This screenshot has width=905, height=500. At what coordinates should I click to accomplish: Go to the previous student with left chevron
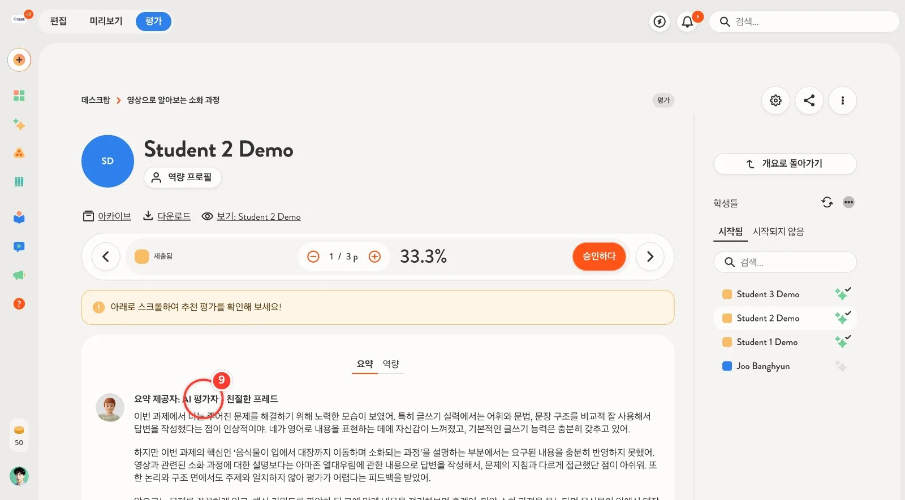point(106,256)
